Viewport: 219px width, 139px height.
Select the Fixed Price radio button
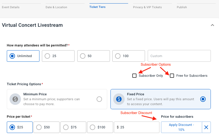203,99
